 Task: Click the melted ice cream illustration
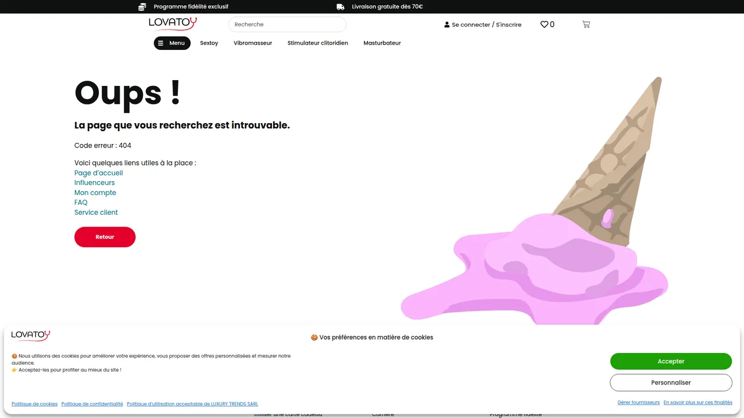coord(535,200)
